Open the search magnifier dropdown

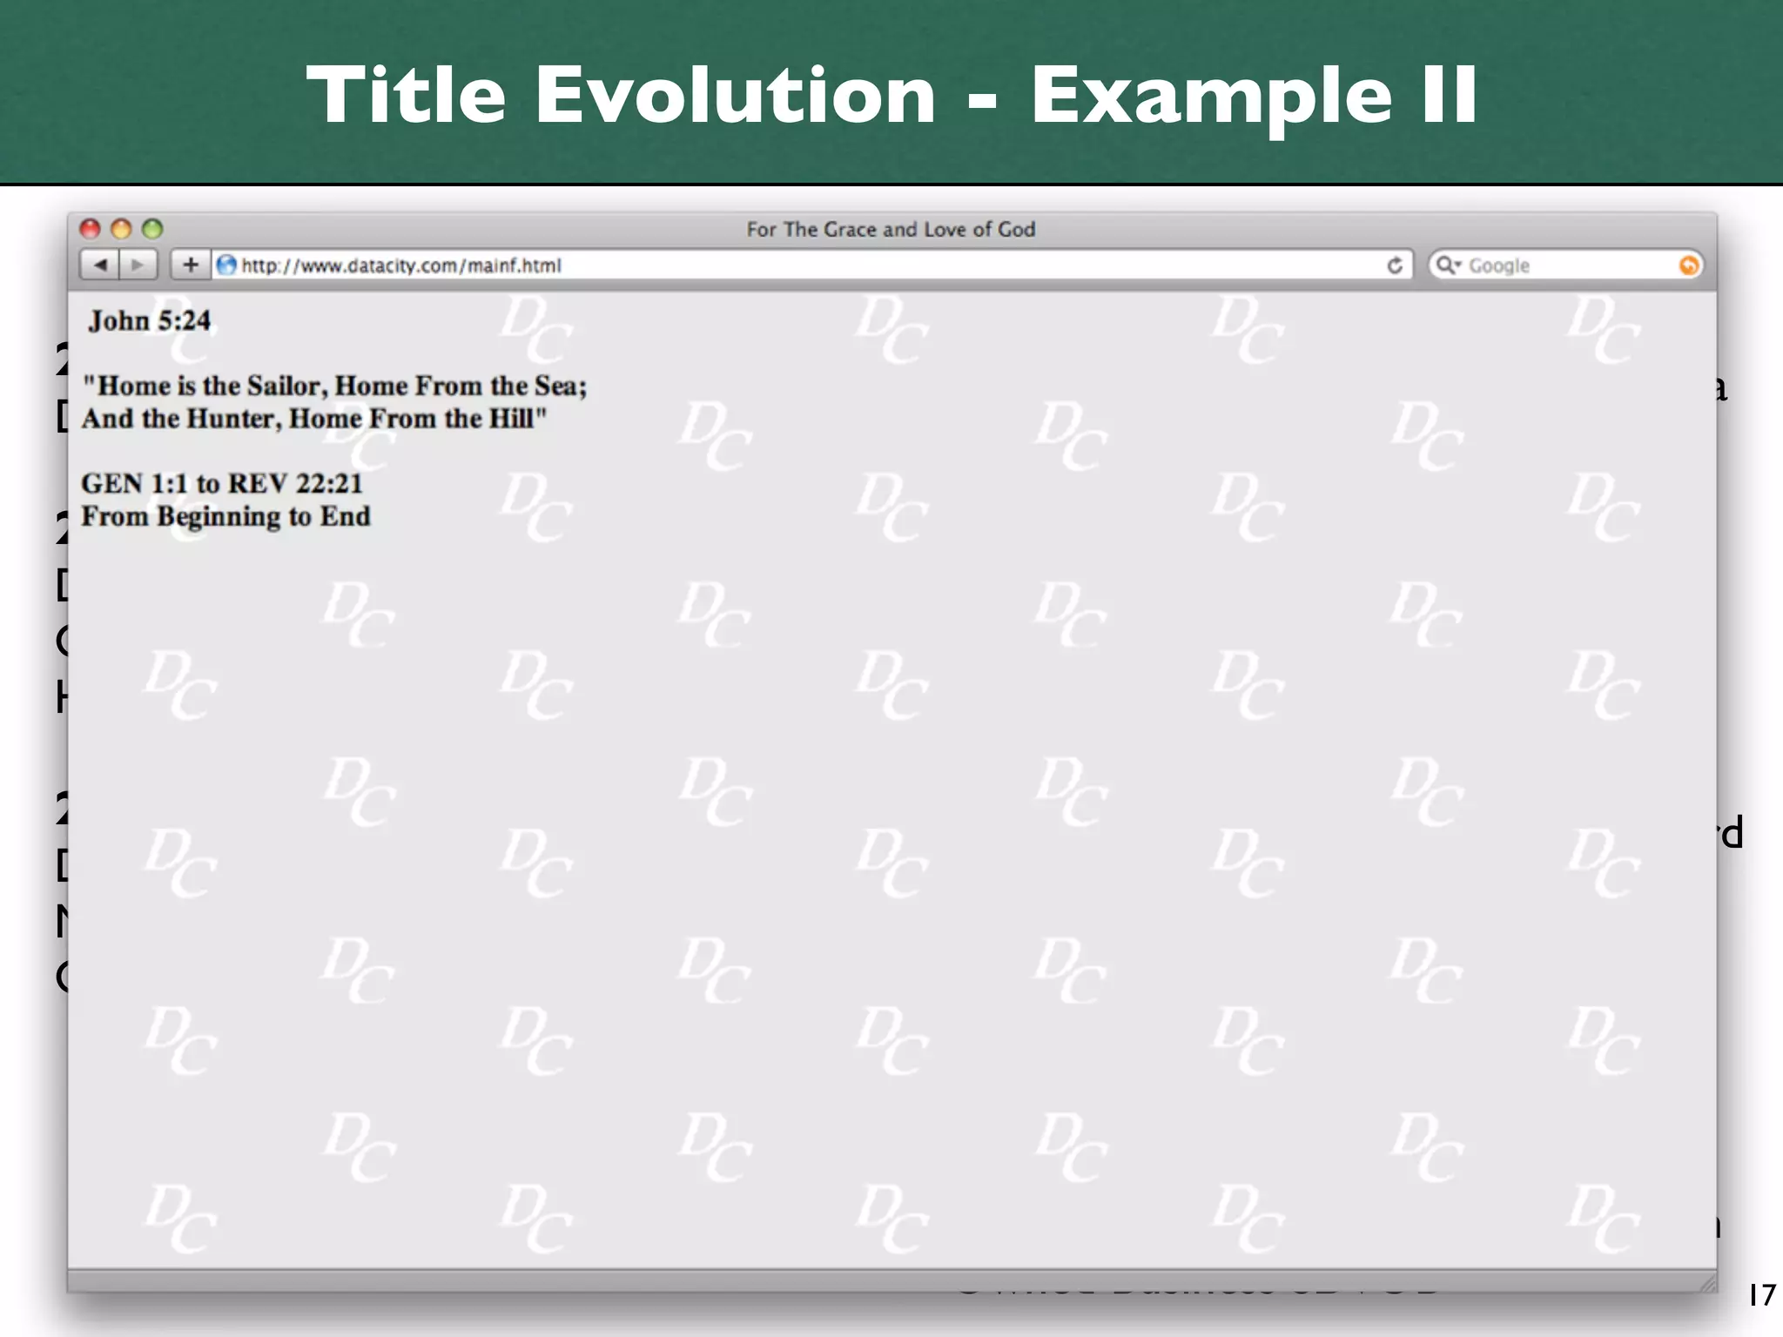pos(1447,265)
